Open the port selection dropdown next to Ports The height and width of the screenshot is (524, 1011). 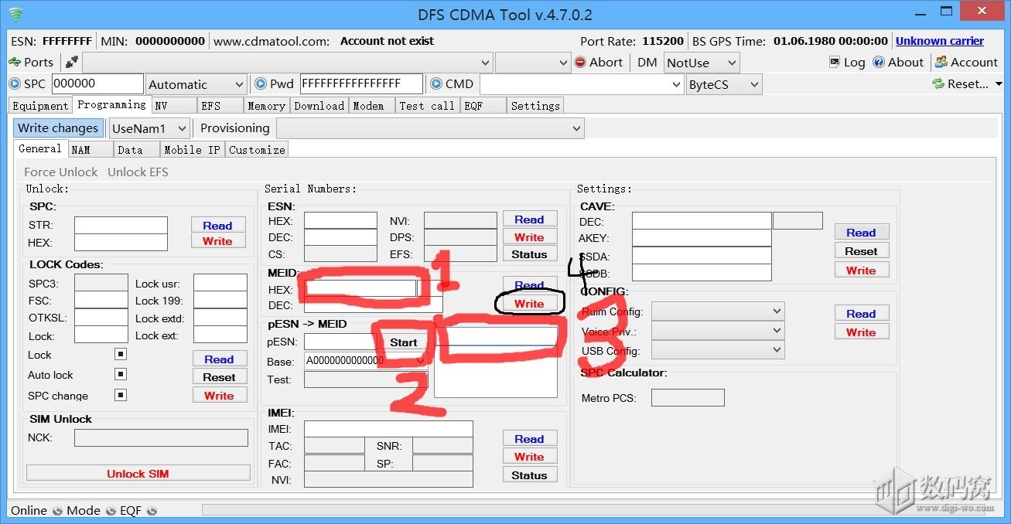288,63
